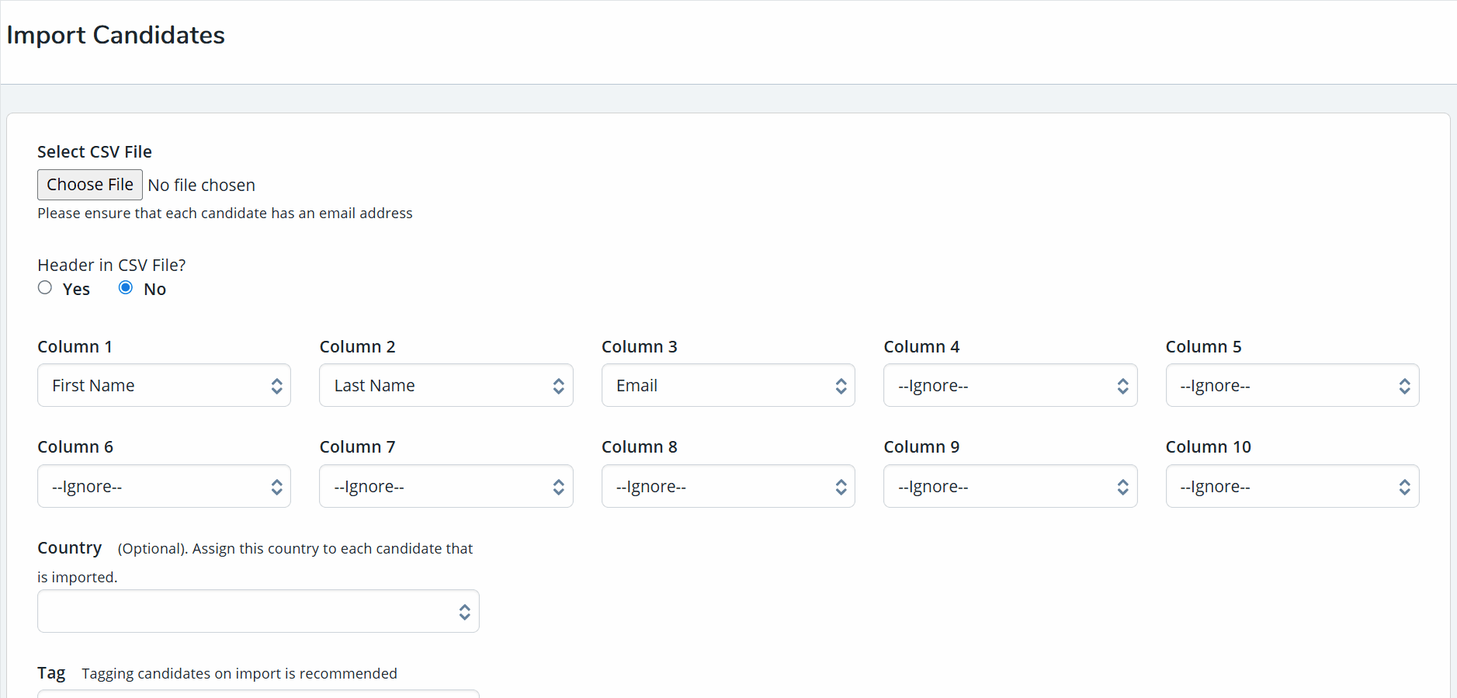The height and width of the screenshot is (698, 1457).
Task: Expand the Column 4 field mapping dropdown
Action: [1009, 386]
